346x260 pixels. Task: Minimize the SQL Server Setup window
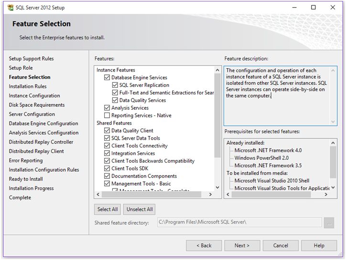(x=294, y=7)
